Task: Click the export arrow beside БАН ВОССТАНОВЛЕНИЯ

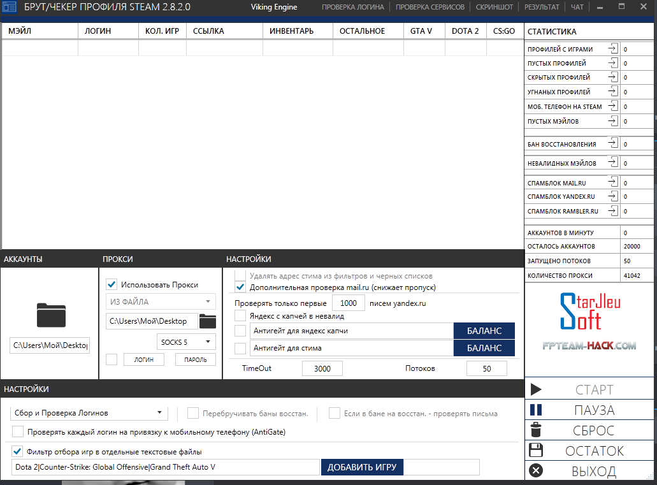Action: pos(613,143)
